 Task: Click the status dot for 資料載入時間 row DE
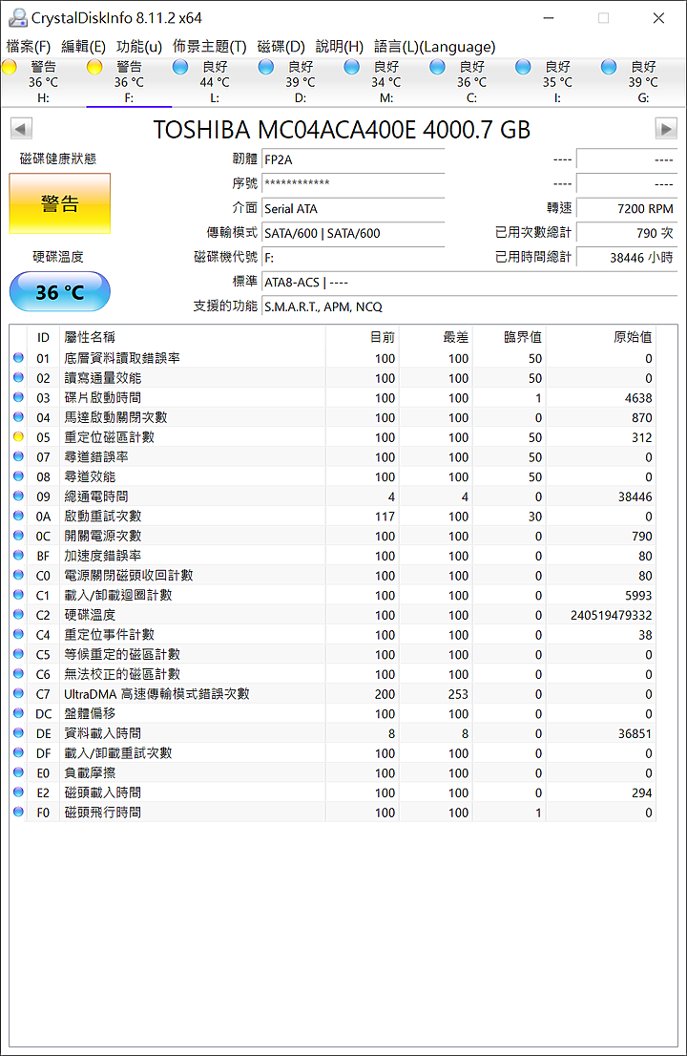click(18, 732)
